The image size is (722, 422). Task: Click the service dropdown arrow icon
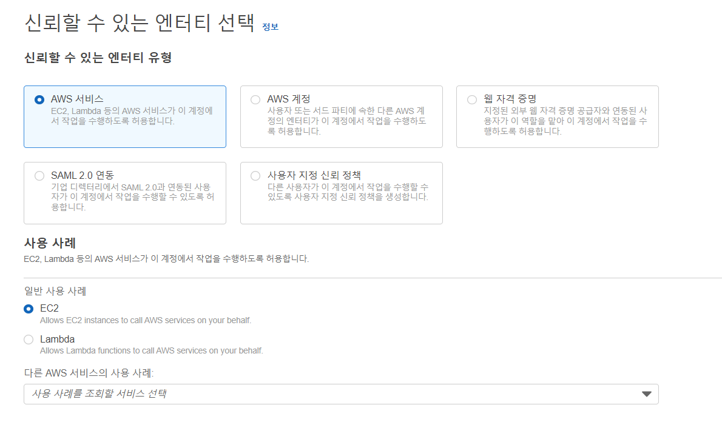647,394
